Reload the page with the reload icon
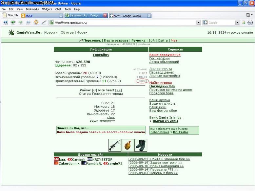The width and height of the screenshot is (255, 191). pyautogui.click(x=36, y=22)
